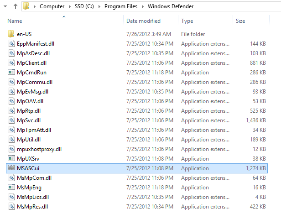The image size is (281, 214).
Task: Click the MsMpRes.dll file name
Action: pos(32,207)
